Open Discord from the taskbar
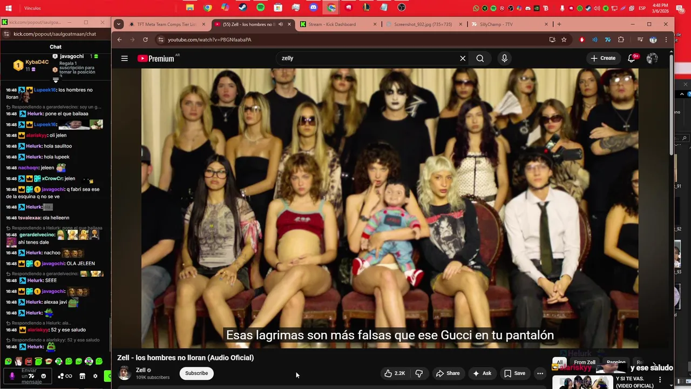 [314, 8]
